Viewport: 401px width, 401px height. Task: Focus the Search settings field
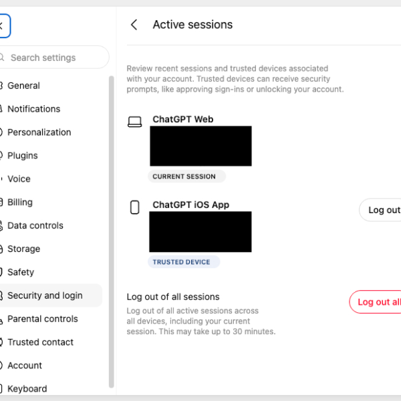[53, 57]
